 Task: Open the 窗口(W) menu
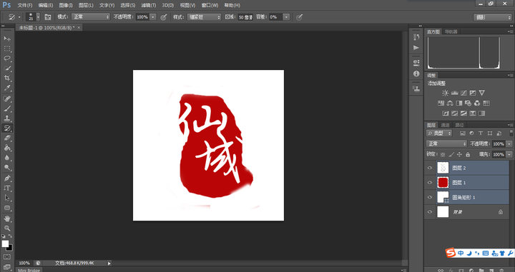tap(210, 5)
